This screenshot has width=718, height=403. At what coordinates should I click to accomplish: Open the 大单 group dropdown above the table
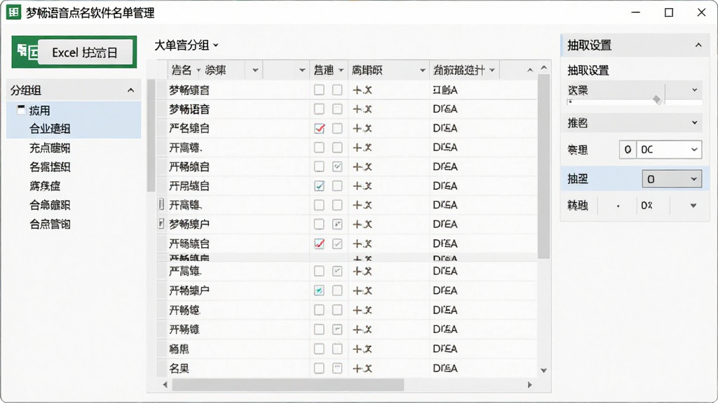[187, 45]
